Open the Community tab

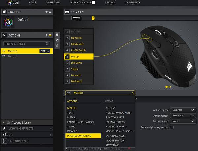[133, 3]
